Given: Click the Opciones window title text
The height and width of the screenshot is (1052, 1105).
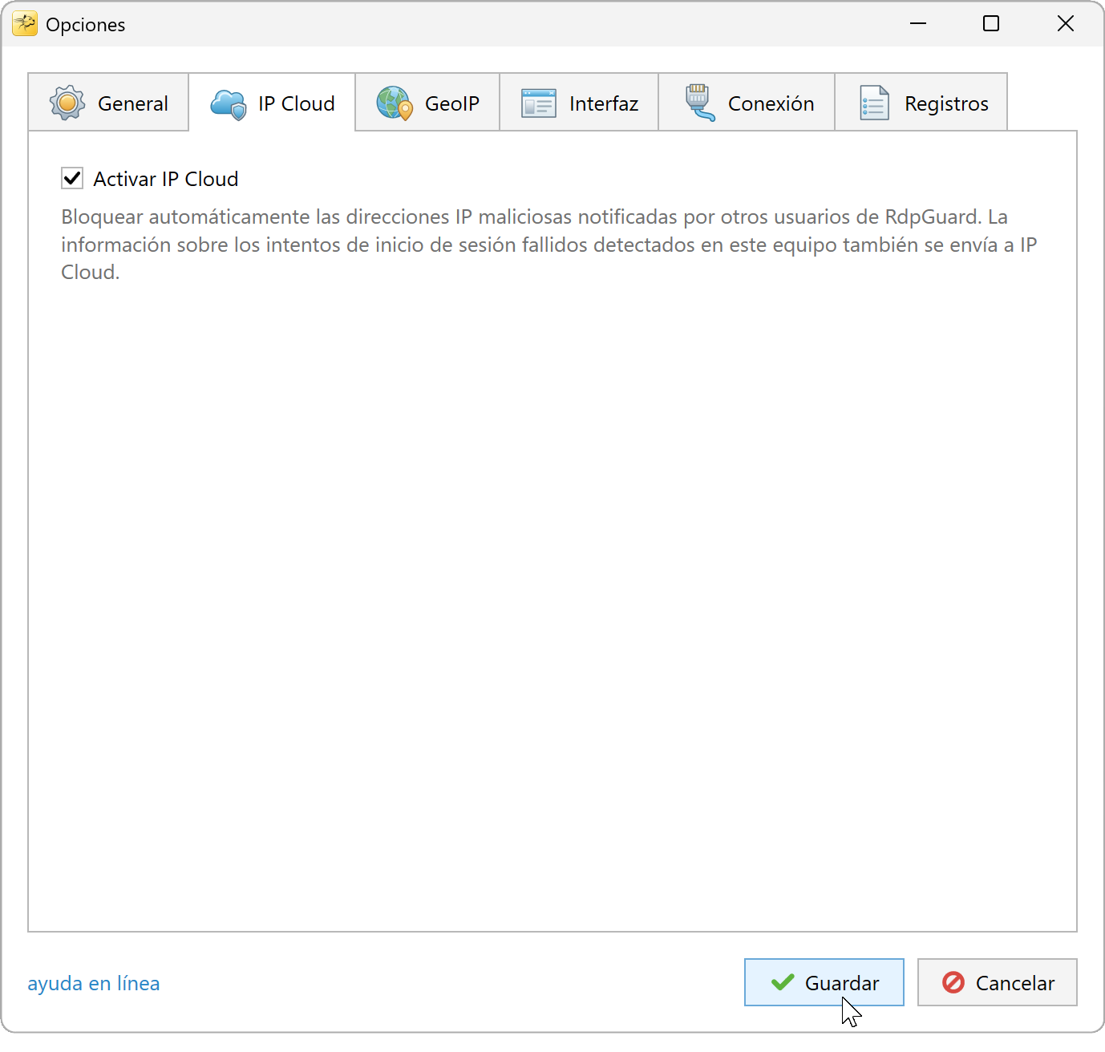Looking at the screenshot, I should pos(85,25).
